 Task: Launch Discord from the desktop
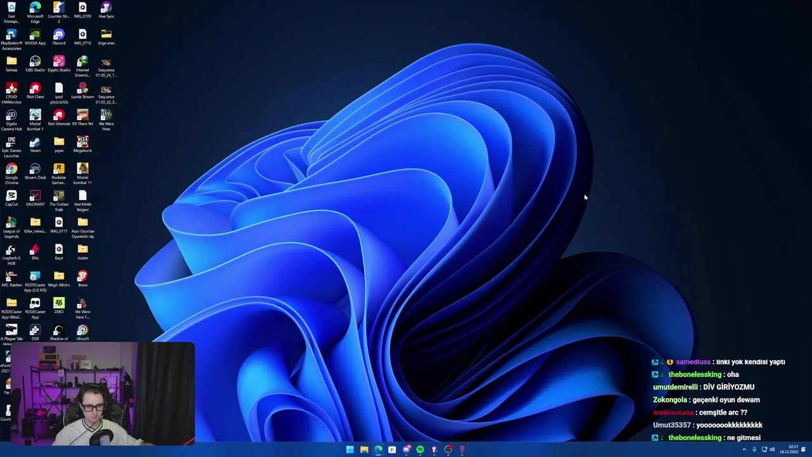[x=59, y=37]
